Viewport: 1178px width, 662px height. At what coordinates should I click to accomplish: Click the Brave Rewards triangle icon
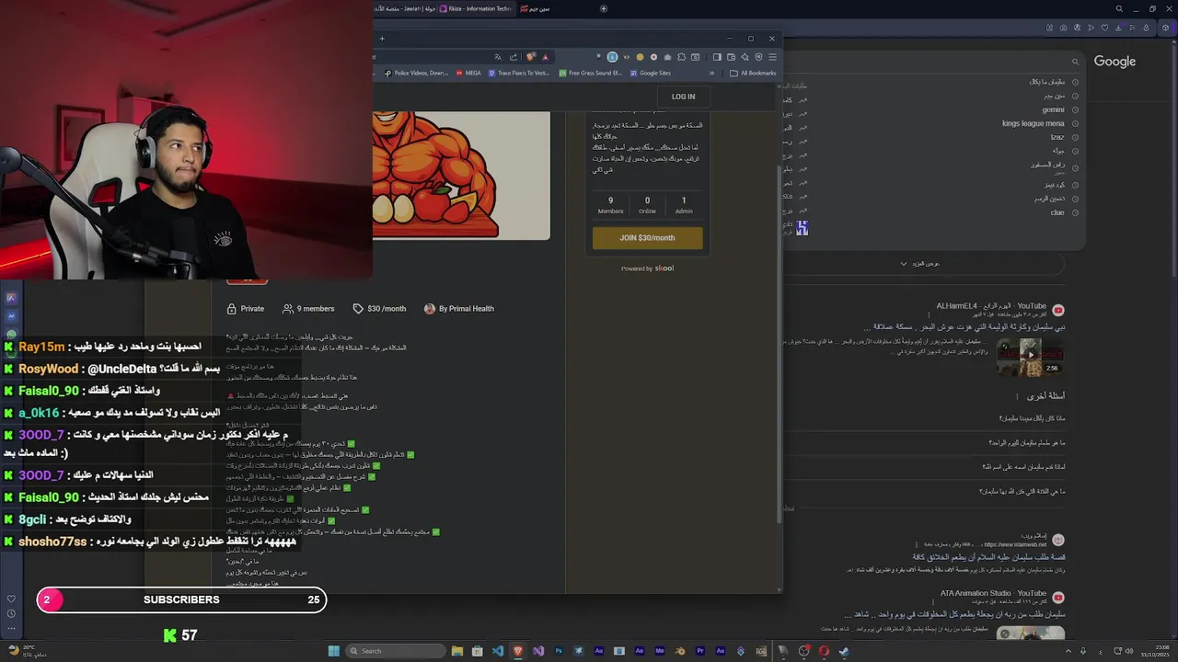coord(545,57)
